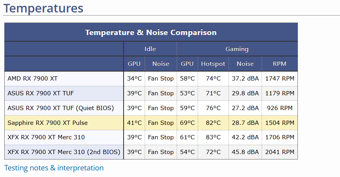Click the XFX RX 7900 XT Merc 310 label
The image size is (340, 177).
(x=46, y=137)
